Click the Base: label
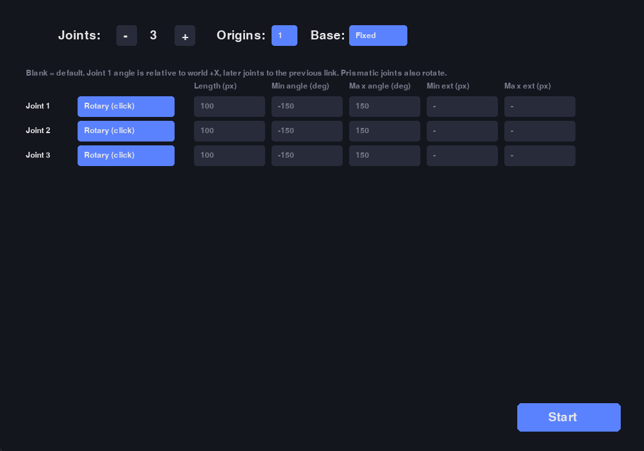This screenshot has width=644, height=451. [x=327, y=36]
